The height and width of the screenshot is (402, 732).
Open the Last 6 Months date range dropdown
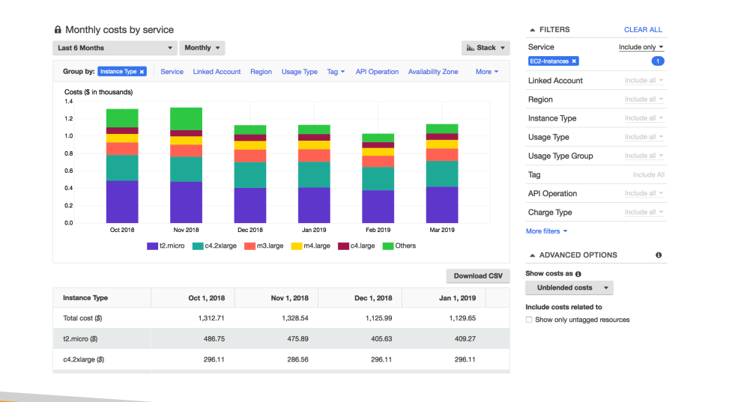[115, 48]
